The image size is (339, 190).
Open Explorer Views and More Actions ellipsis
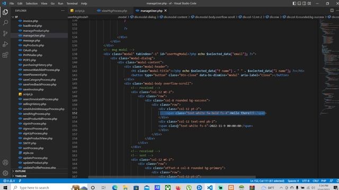tap(63, 11)
